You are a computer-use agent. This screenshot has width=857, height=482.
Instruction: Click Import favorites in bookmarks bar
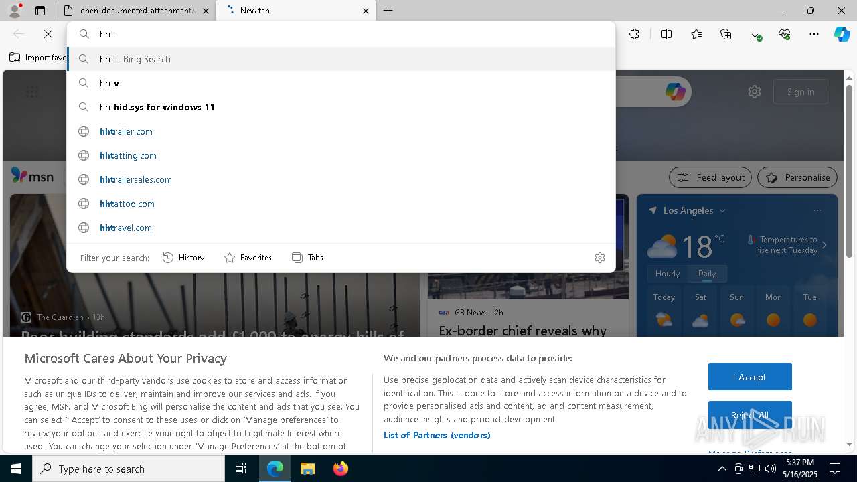(x=38, y=58)
